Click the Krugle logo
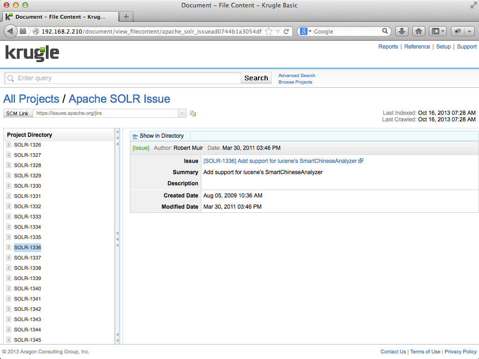Screen dimensions: 479x359 click(32, 53)
